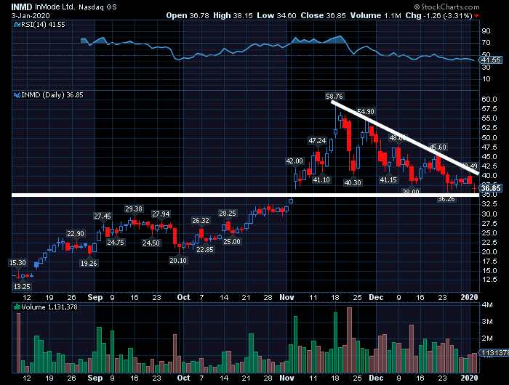Click the 24.75 low price label
The image size is (509, 385).
pos(116,243)
